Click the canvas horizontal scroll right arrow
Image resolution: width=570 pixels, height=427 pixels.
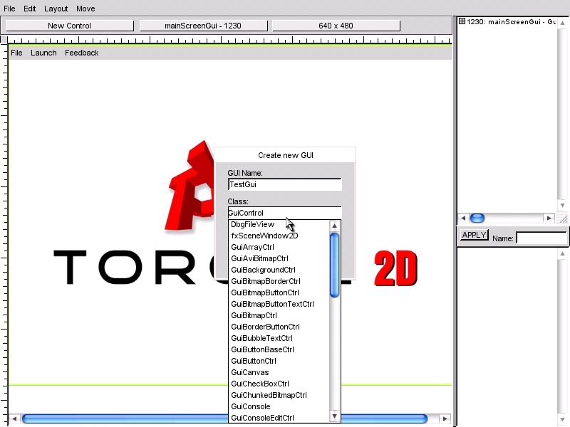coord(445,418)
